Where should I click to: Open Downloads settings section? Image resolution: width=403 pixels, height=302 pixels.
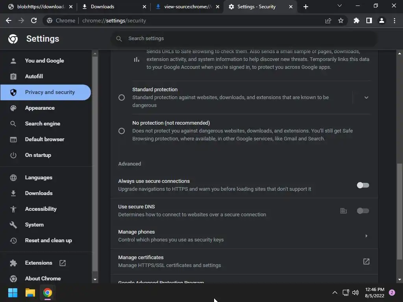(x=46, y=193)
